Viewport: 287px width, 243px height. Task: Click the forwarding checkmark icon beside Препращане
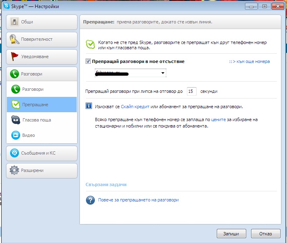click(x=16, y=105)
